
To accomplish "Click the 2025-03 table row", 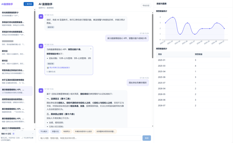I will [x=193, y=66].
